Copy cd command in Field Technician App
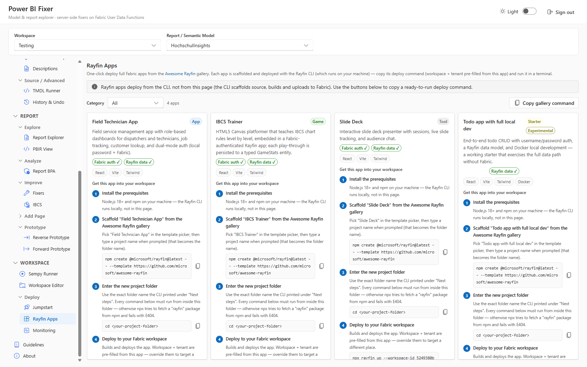 click(198, 326)
